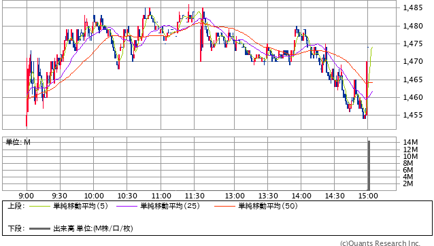This screenshot has width=434, height=246.
Task: Click the 4M volume axis label
Action: click(408, 177)
